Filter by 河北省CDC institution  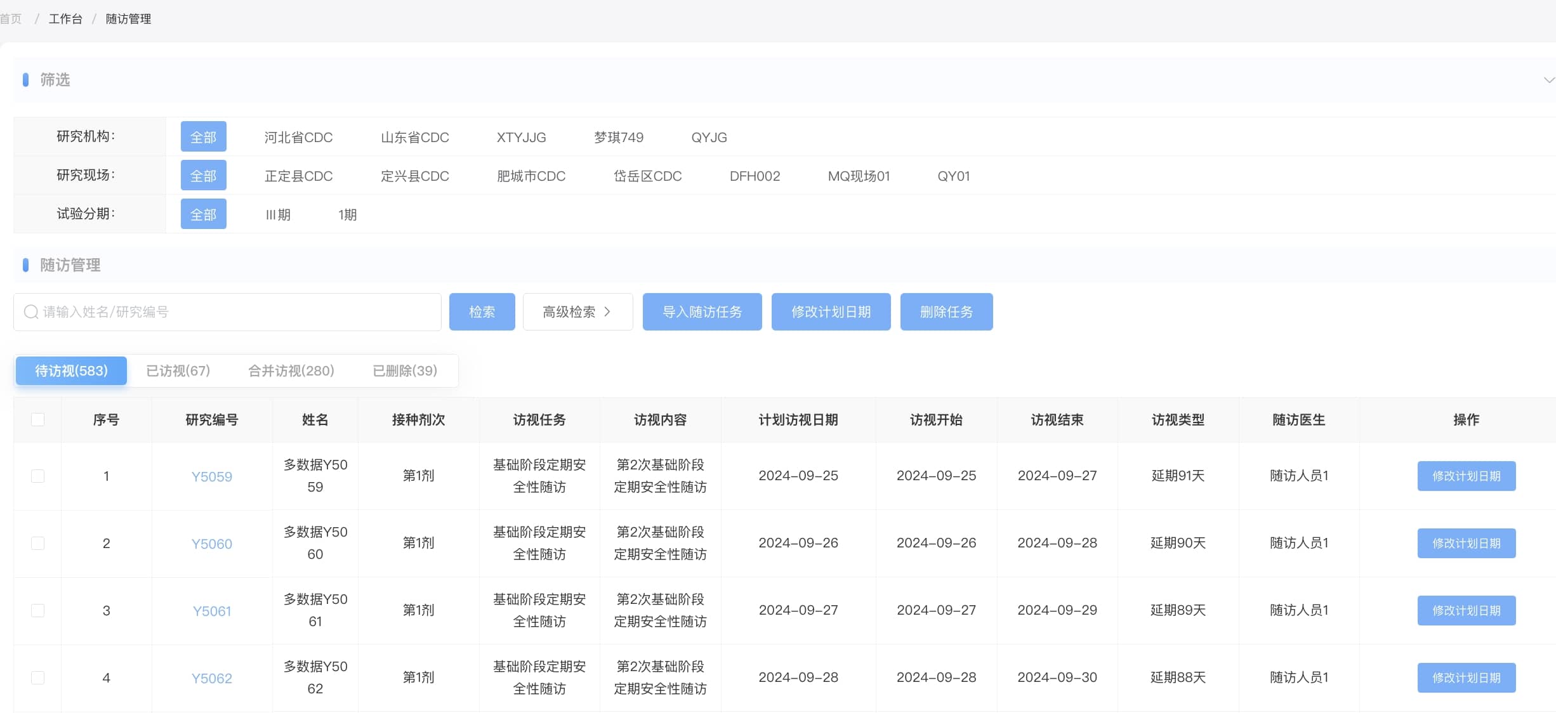pos(299,138)
